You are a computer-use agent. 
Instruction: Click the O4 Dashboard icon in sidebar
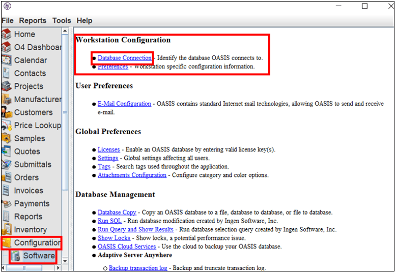coord(6,47)
